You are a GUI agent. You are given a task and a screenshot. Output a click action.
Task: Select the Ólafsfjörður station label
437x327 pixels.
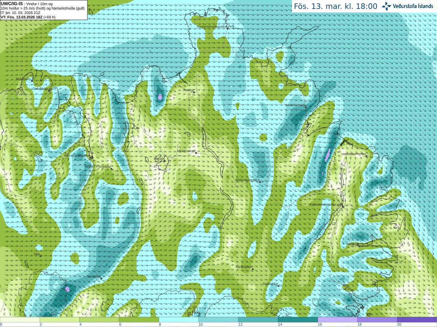(40, 89)
